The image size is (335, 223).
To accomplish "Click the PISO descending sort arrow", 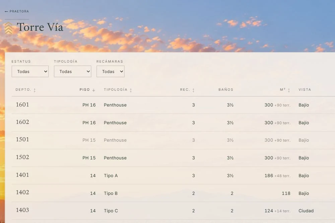I will (93, 90).
